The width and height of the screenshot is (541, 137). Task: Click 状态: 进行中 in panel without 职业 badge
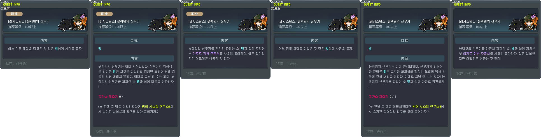(x=376, y=132)
